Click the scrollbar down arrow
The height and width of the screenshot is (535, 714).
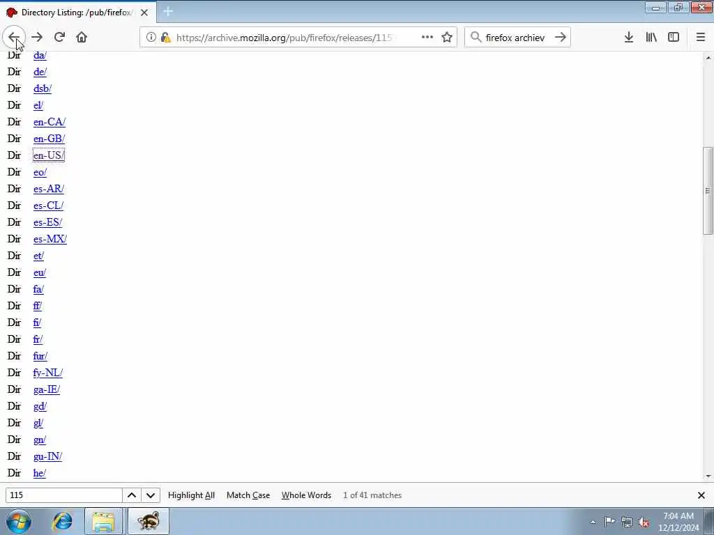click(x=708, y=476)
